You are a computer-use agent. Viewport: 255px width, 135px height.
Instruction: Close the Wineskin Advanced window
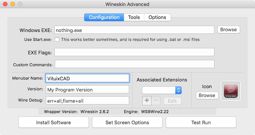tap(5, 4)
